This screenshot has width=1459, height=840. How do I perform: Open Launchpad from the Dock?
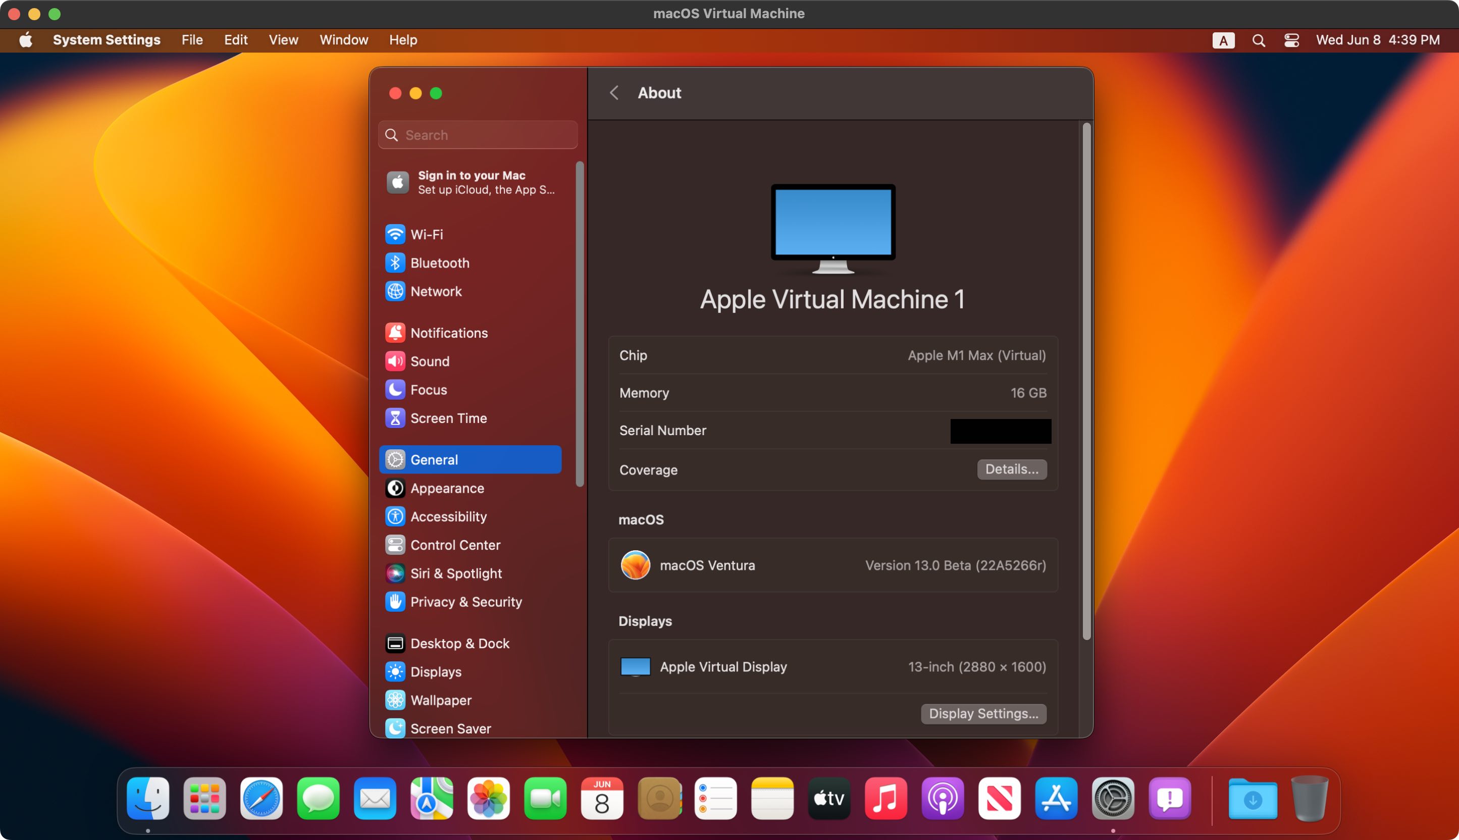(x=204, y=799)
